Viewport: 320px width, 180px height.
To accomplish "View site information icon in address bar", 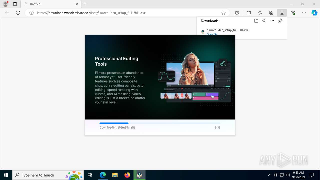I will click(x=31, y=13).
